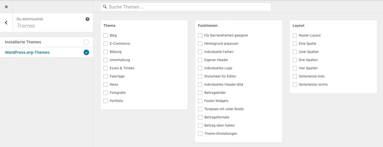Enable the Raster-Layout checkbox

point(295,35)
